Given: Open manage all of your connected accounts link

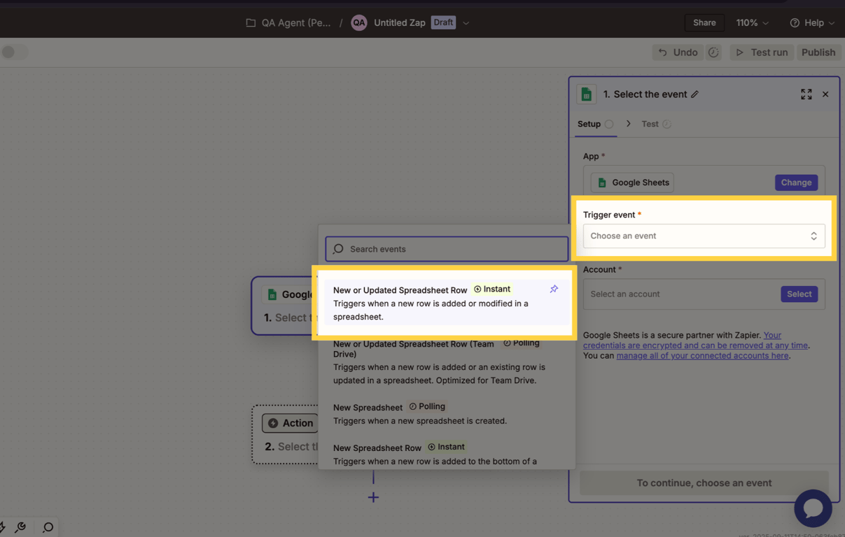Looking at the screenshot, I should [702, 356].
